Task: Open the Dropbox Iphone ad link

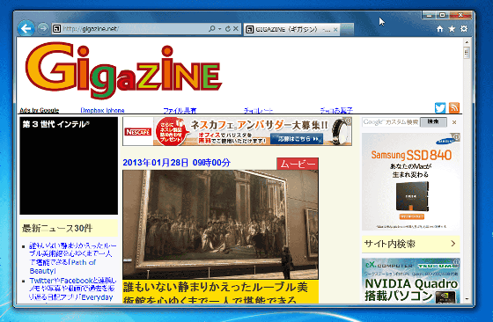Action: tap(102, 110)
